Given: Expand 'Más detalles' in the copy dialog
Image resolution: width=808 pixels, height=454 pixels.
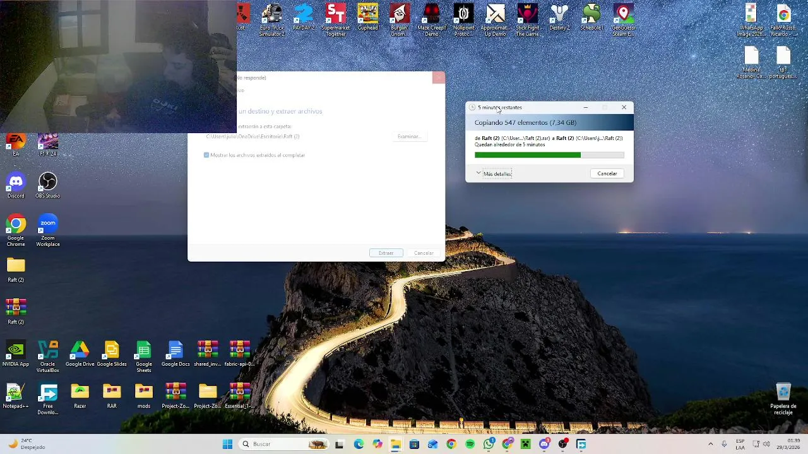Looking at the screenshot, I should 494,173.
